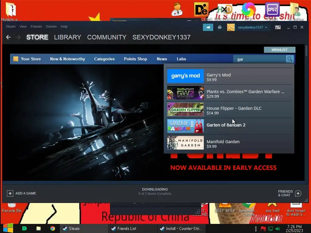Open the envelope notifications icon
311x233 pixels.
point(220,27)
